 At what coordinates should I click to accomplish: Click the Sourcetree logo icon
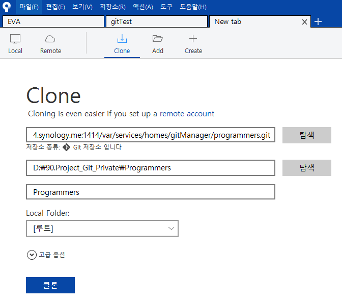coord(7,7)
